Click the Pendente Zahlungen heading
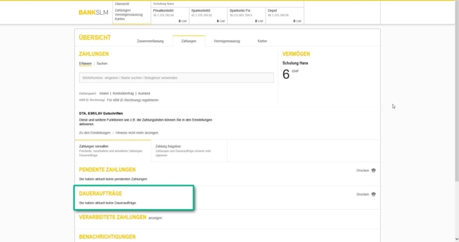The image size is (459, 242). (107, 170)
